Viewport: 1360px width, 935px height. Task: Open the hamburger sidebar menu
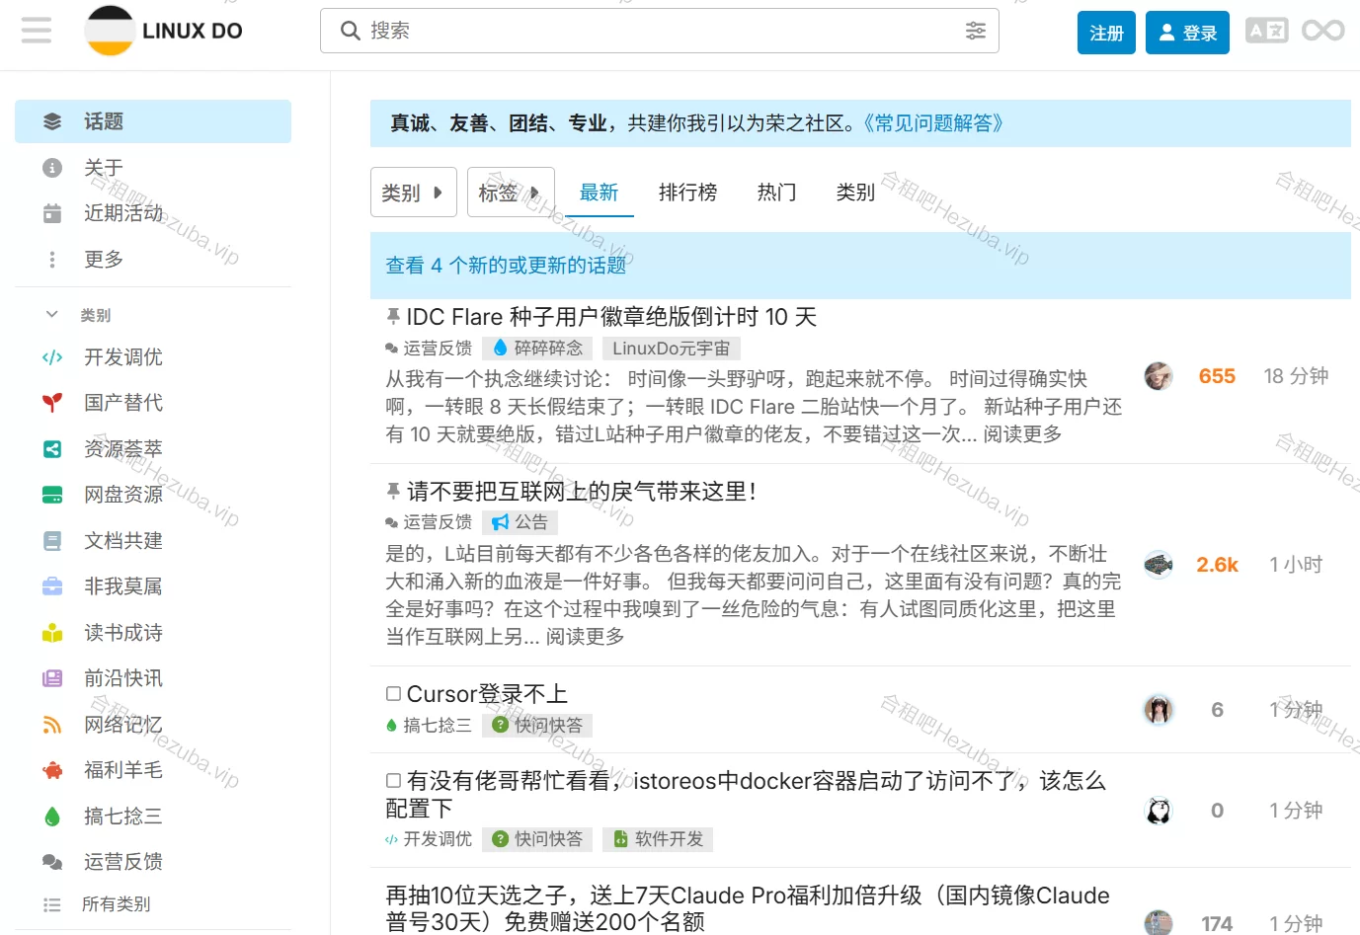tap(37, 31)
